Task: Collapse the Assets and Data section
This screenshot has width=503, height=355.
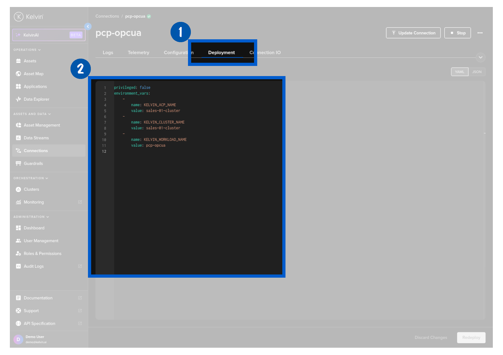Action: pyautogui.click(x=32, y=114)
